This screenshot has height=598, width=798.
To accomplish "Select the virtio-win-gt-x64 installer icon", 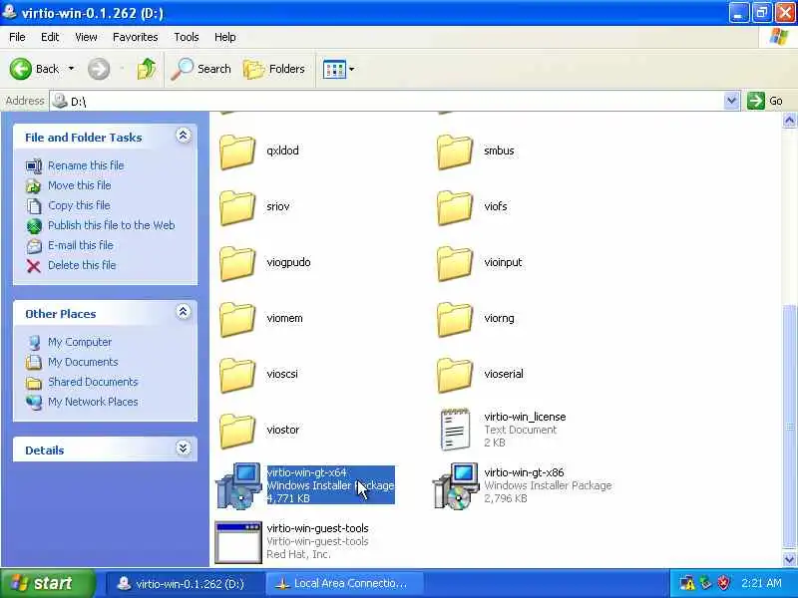I will (239, 485).
